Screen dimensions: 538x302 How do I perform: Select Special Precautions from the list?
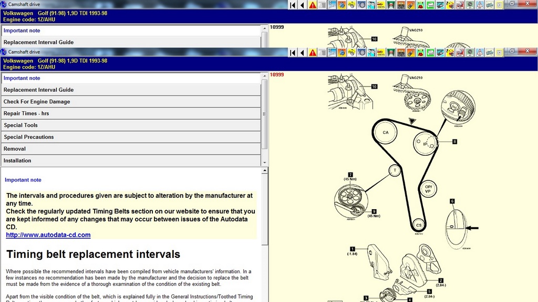131,137
